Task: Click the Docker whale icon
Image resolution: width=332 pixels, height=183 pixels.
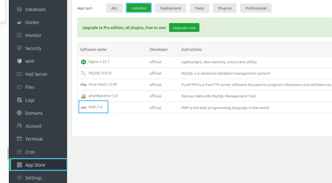Action: pos(19,22)
